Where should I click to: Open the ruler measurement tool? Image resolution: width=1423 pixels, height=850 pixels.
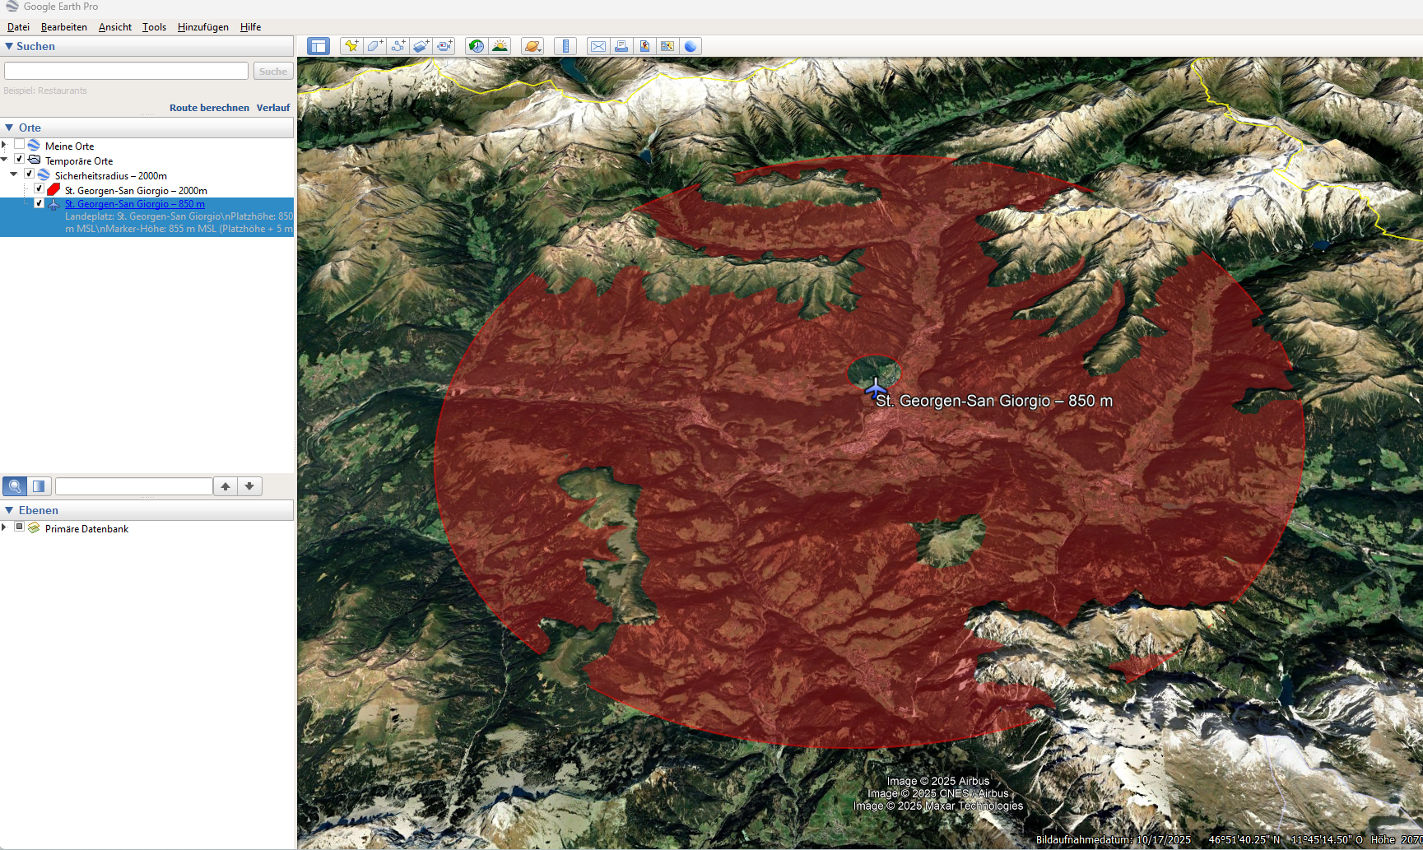[565, 46]
